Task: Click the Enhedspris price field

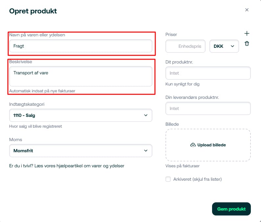Action: [185, 46]
